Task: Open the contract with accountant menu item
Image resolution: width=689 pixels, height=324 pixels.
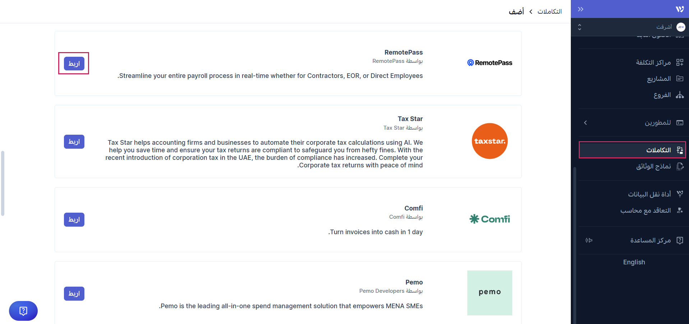Action: [645, 210]
